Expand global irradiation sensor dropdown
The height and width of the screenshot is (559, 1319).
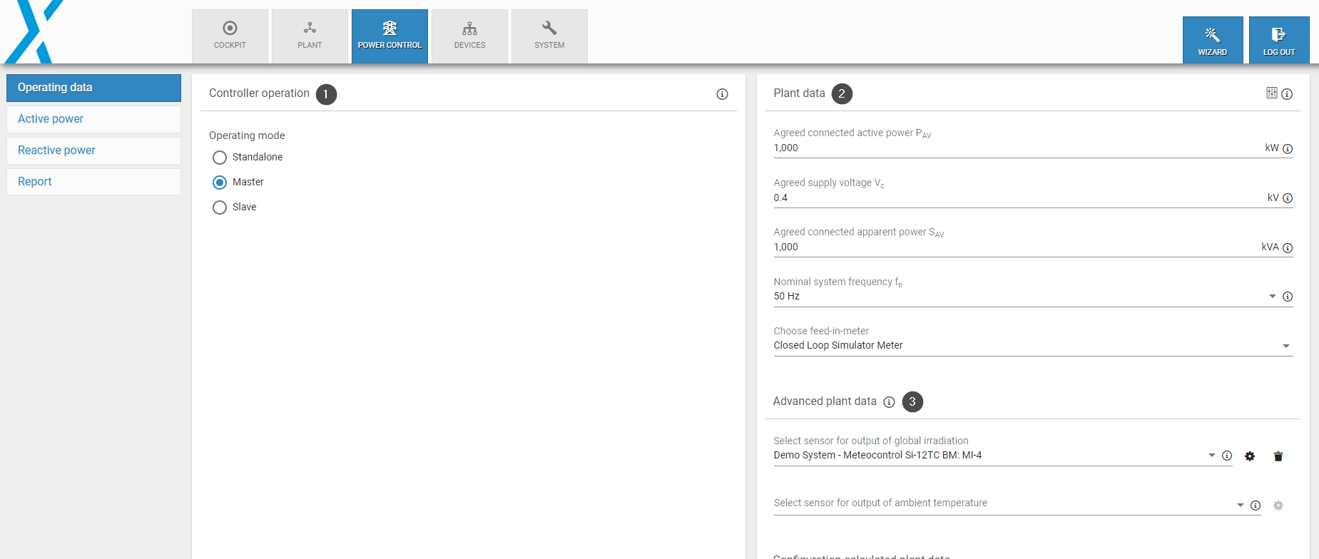[1211, 456]
